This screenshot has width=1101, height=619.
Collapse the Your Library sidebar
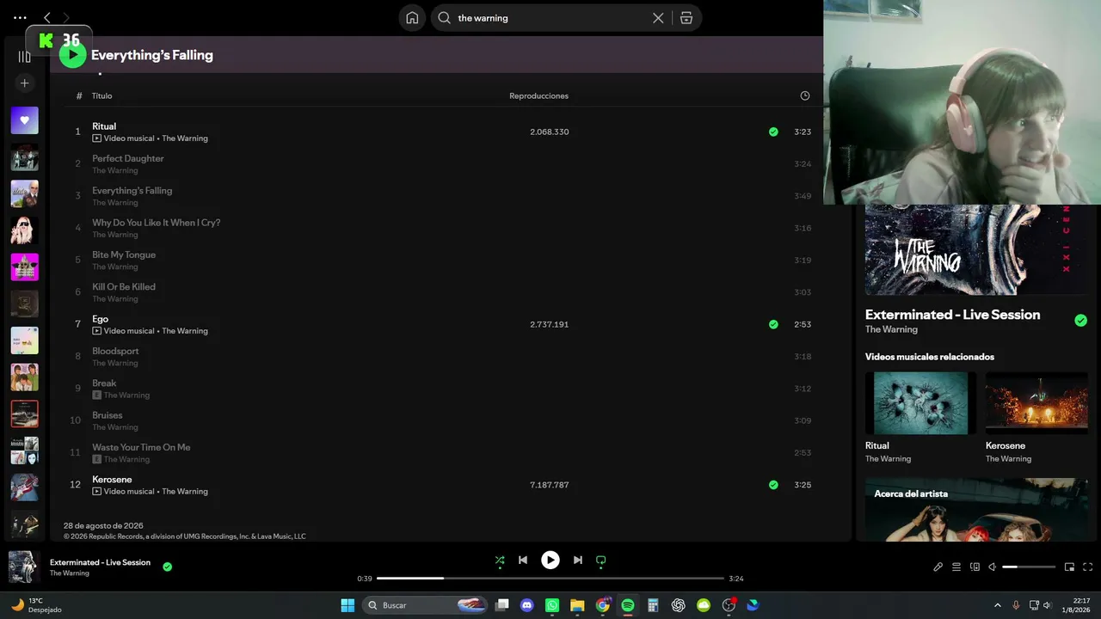coord(24,57)
